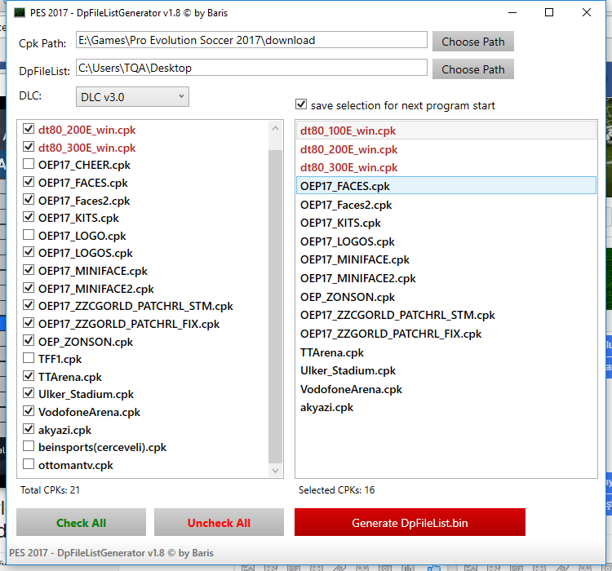612x571 pixels.
Task: Select OEP_ZONSON.cpk in selected list
Action: coord(446,297)
